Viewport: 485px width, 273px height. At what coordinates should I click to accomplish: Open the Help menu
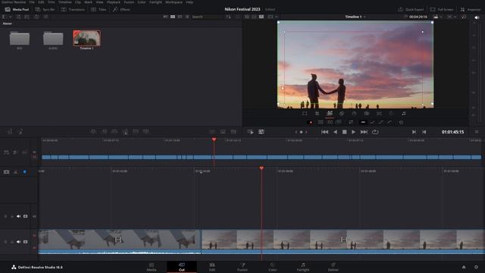pos(189,2)
